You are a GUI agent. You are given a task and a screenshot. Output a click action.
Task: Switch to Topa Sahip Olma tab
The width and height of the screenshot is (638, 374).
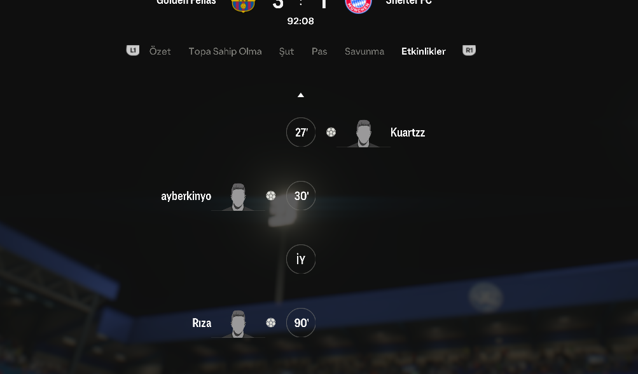tap(225, 51)
